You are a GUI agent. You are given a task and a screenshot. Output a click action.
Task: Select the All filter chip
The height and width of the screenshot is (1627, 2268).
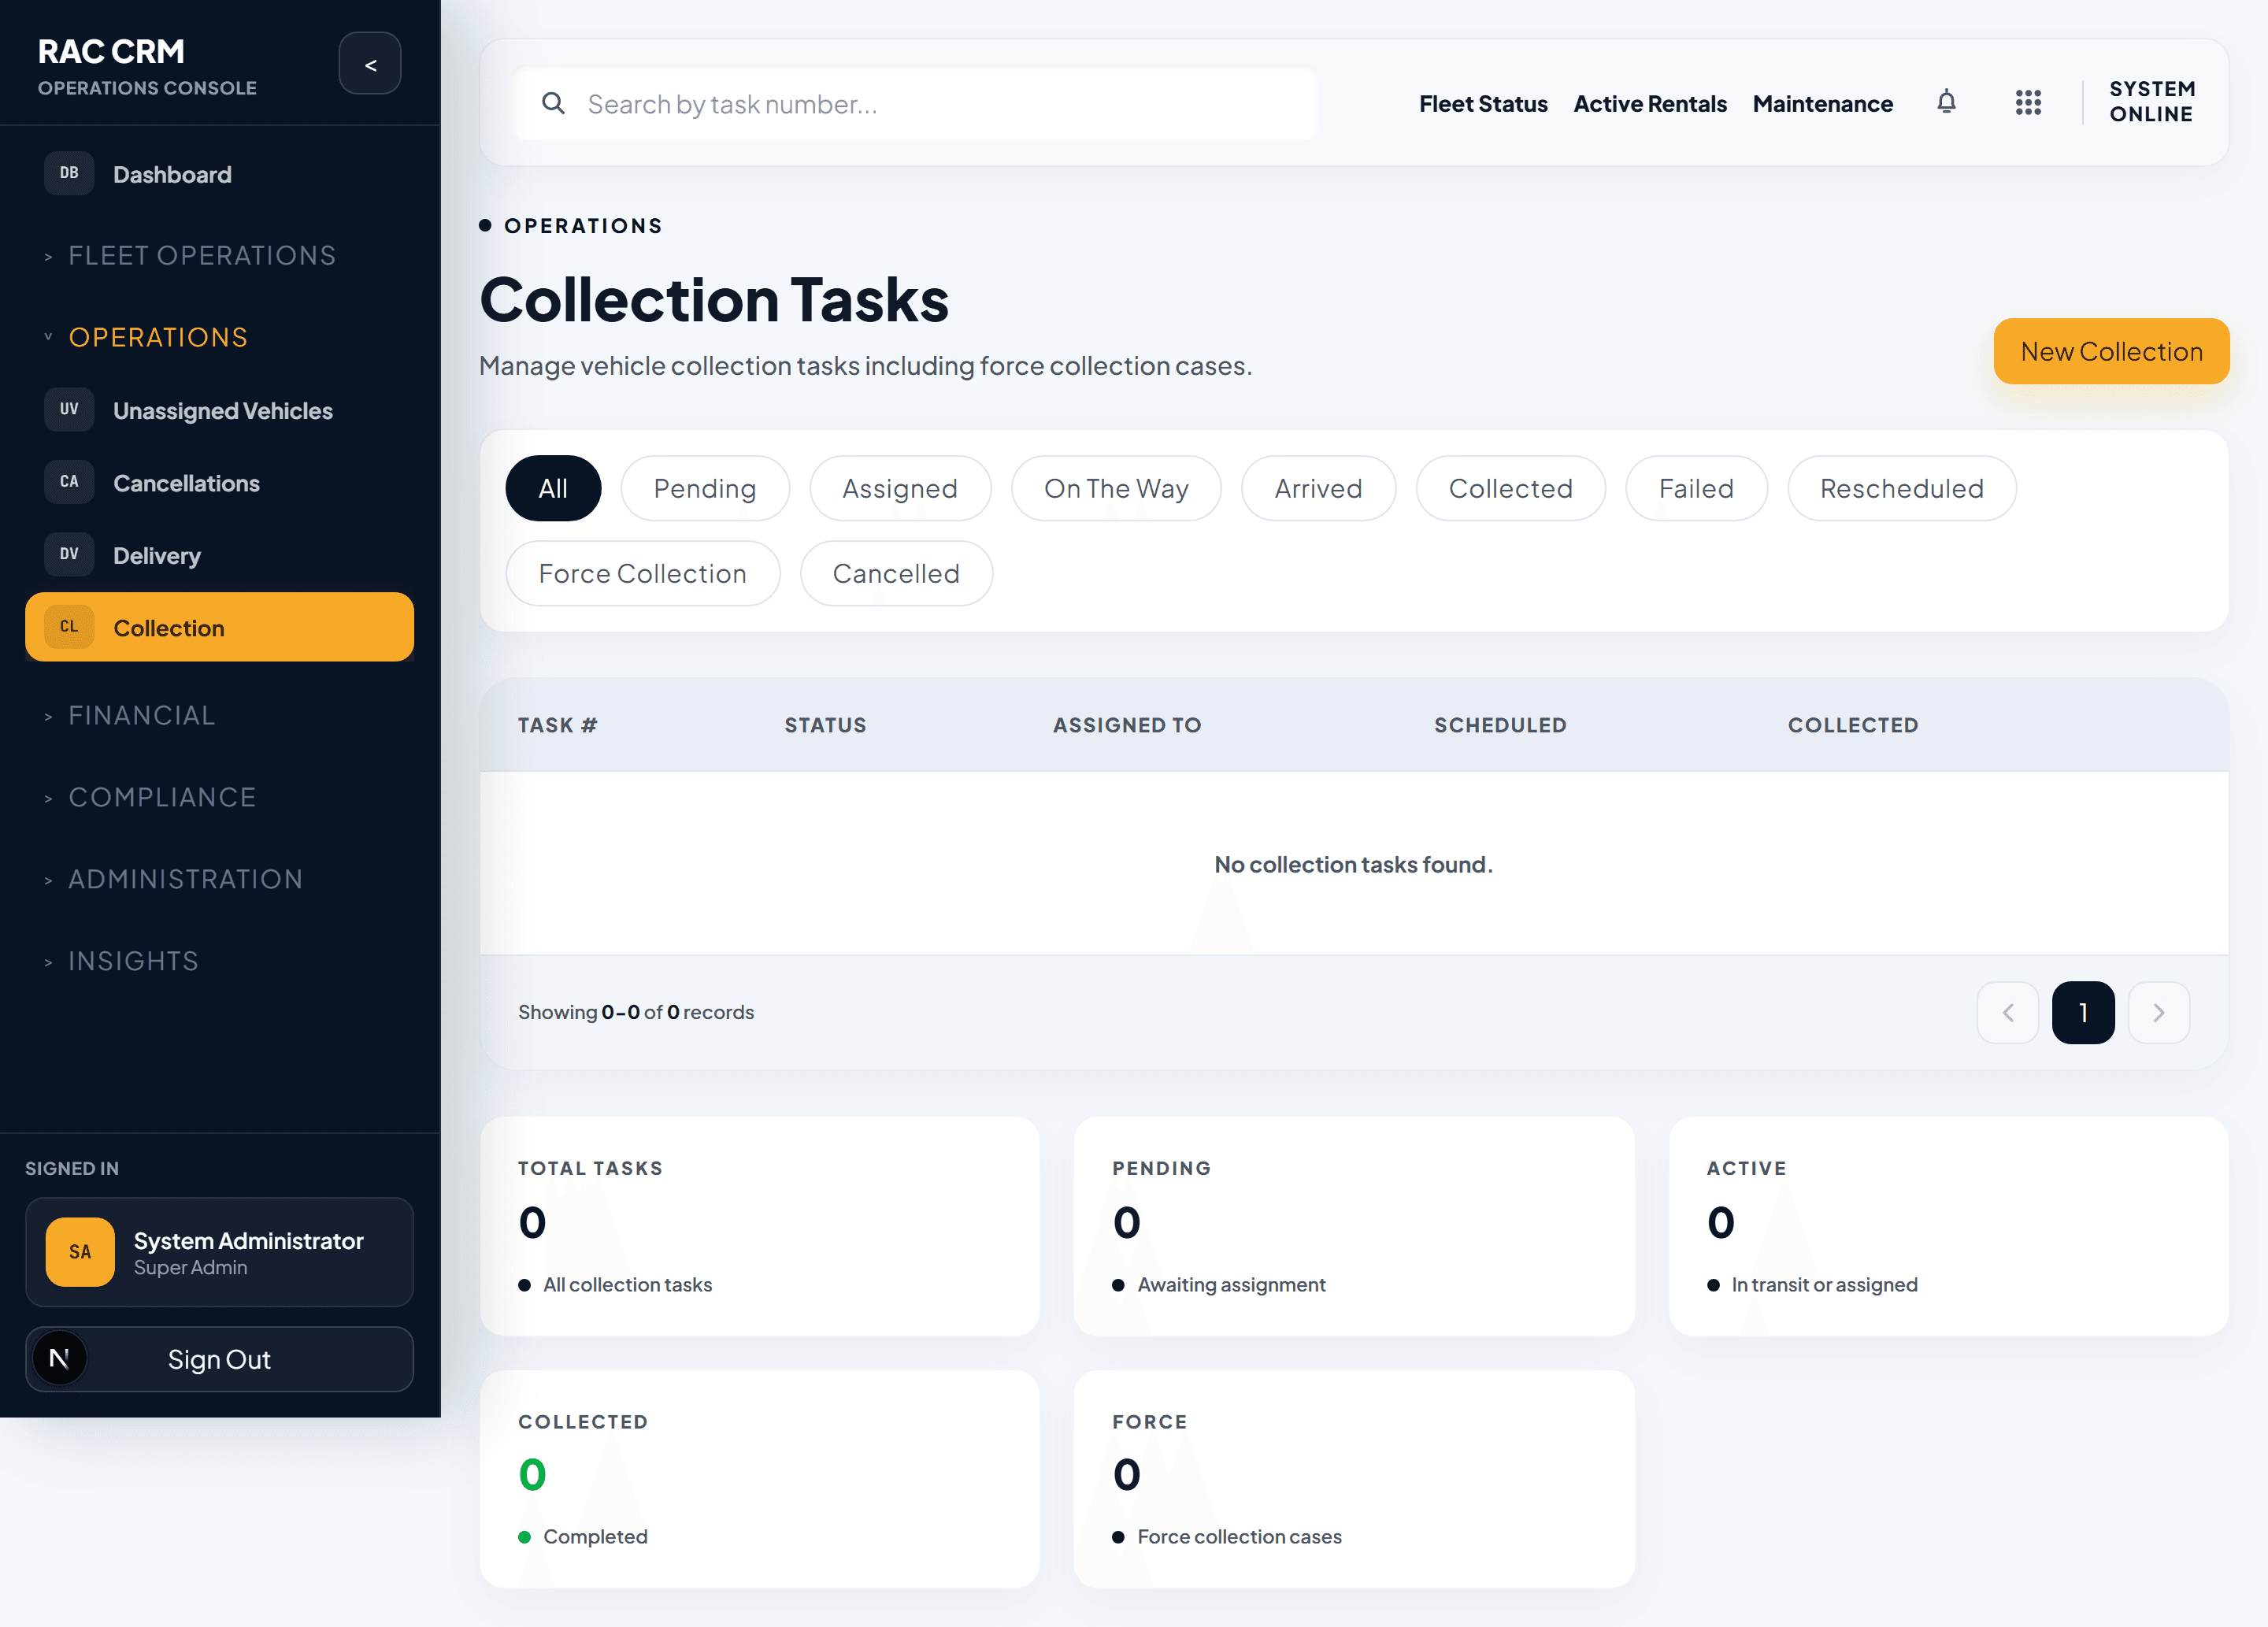553,488
